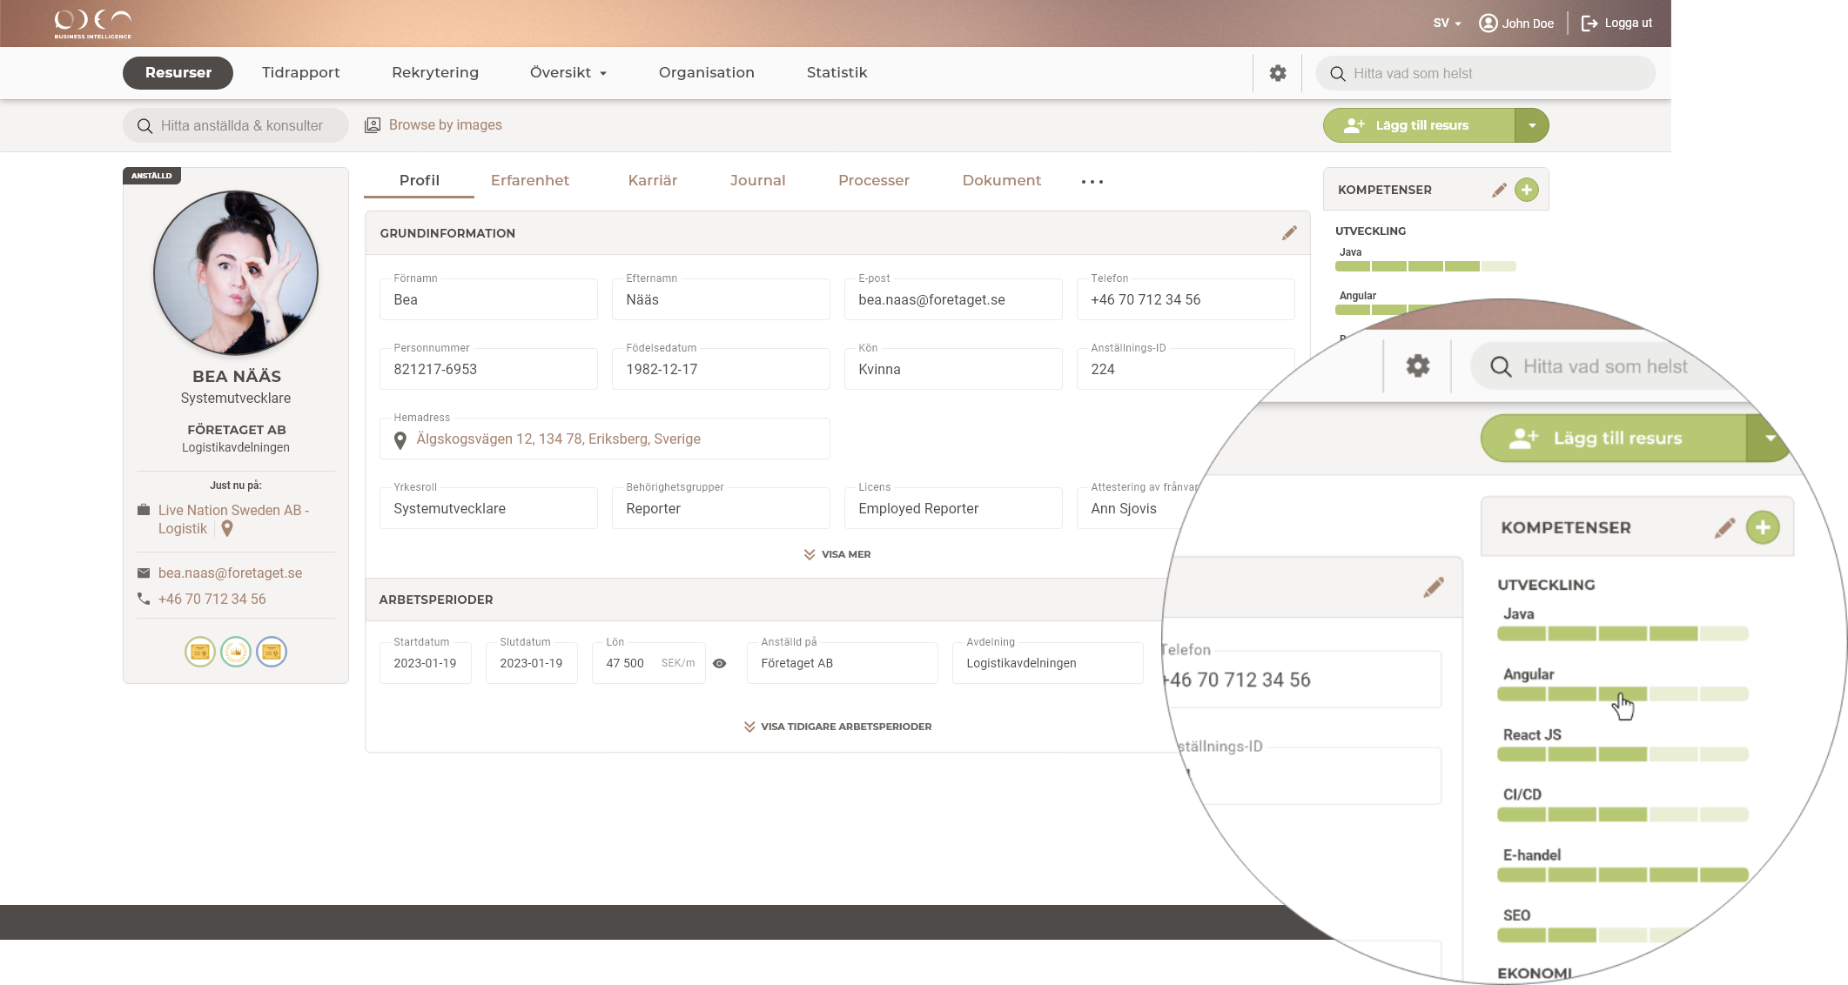Click Behörighetsgrupper field showing Reporter
This screenshot has height=985, width=1848.
pos(721,508)
